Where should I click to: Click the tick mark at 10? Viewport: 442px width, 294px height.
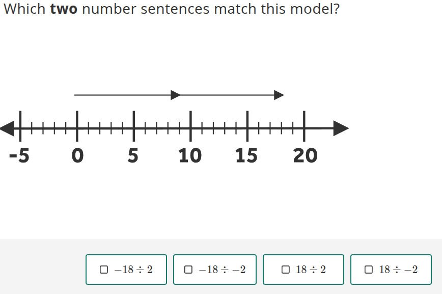[191, 126]
